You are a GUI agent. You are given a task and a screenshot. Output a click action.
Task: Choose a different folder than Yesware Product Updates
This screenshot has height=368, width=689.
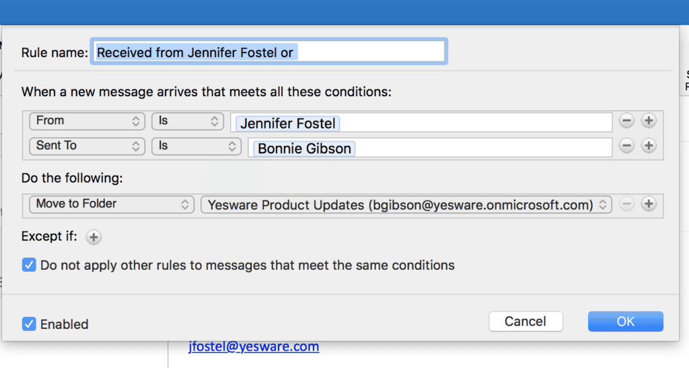pos(406,205)
